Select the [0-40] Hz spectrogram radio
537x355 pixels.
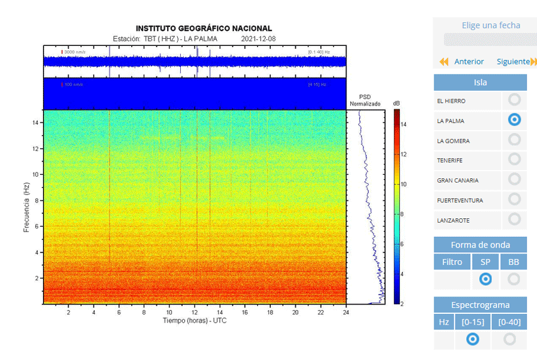(510, 339)
